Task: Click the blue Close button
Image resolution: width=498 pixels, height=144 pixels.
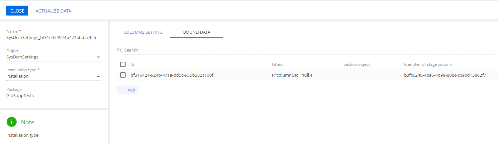Action: (x=17, y=11)
